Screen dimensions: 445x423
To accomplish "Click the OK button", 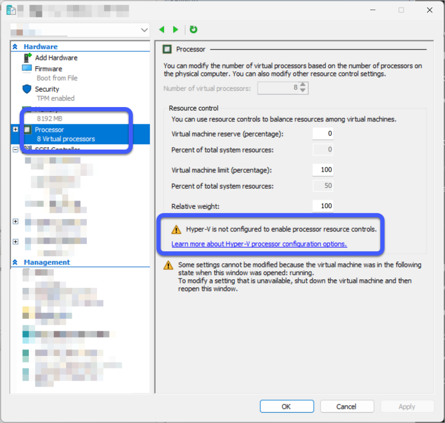I will 287,407.
